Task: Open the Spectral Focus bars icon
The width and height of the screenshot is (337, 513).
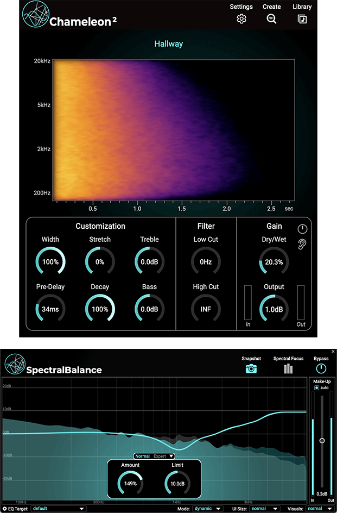Action: point(288,368)
